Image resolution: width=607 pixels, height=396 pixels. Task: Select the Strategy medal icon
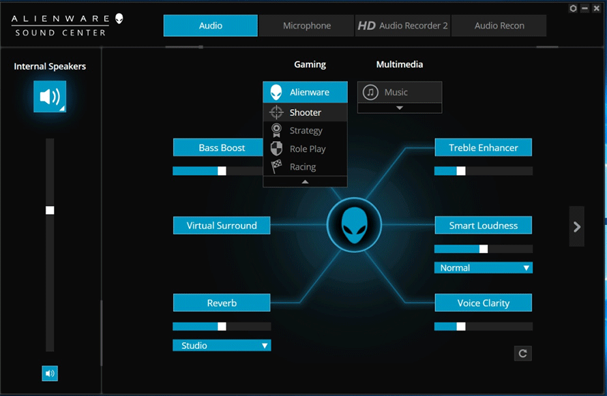click(x=276, y=130)
